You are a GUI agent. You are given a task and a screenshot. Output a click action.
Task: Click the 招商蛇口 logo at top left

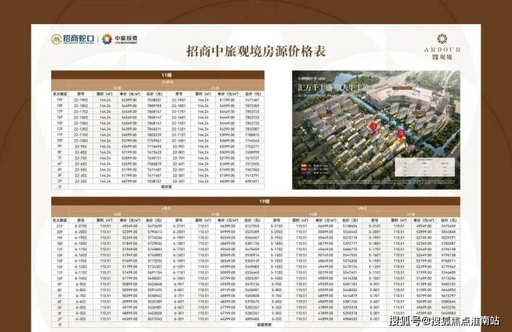[x=69, y=39]
